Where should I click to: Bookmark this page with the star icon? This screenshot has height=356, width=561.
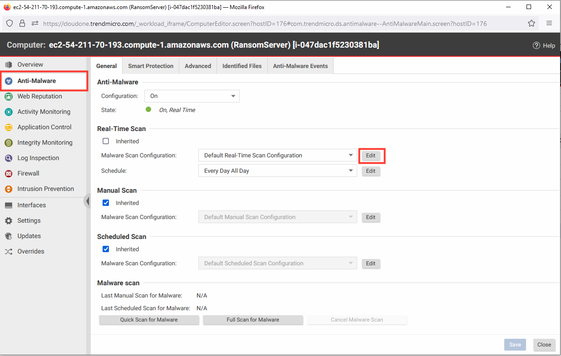531,24
